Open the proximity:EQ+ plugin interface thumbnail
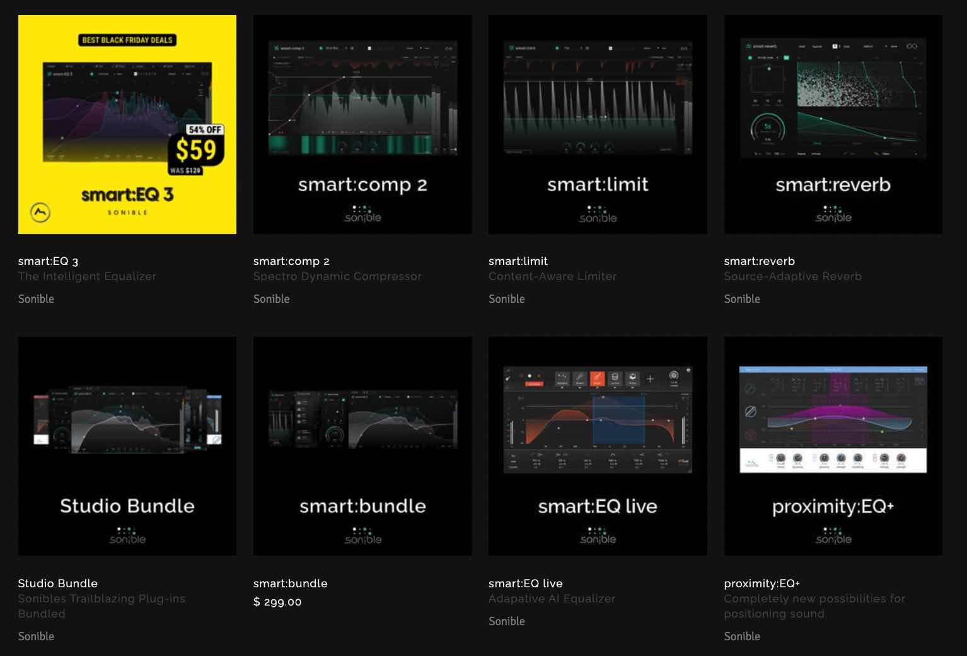The width and height of the screenshot is (967, 656). coord(833,419)
